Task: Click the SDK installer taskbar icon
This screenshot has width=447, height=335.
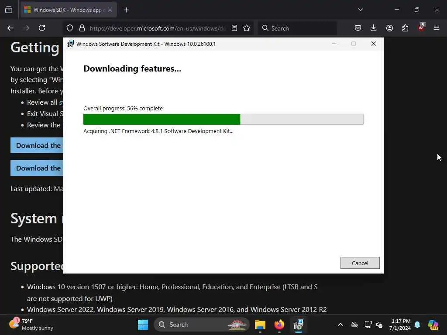Action: coord(299,325)
